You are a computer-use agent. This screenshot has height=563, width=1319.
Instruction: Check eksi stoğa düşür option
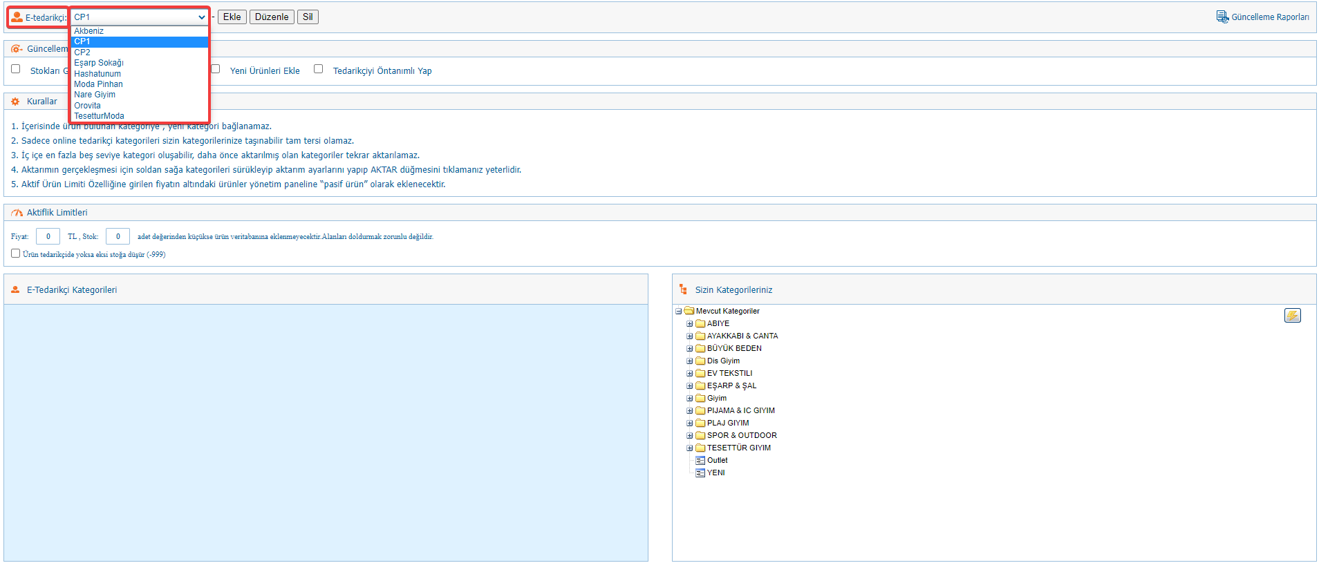tap(16, 254)
